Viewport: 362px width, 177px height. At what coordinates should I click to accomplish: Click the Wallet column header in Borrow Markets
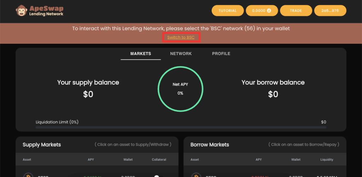coord(296,160)
